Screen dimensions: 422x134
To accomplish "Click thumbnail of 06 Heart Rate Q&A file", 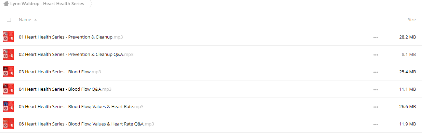I will point(8,124).
